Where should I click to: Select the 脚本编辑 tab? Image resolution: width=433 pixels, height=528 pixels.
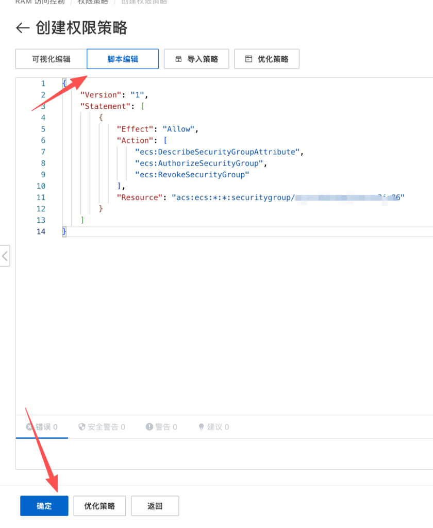point(123,59)
